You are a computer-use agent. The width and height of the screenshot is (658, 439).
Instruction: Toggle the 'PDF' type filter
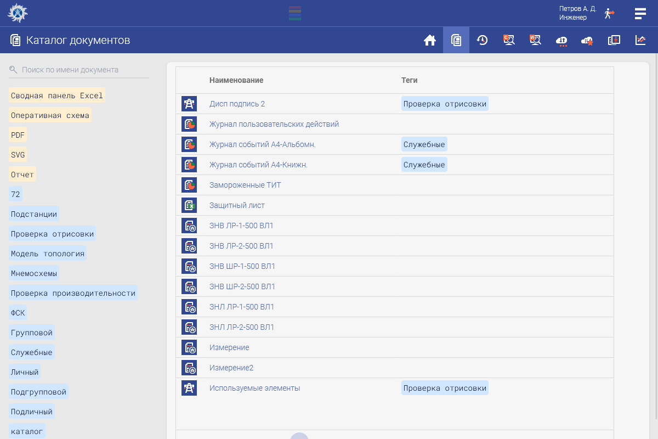pyautogui.click(x=18, y=135)
